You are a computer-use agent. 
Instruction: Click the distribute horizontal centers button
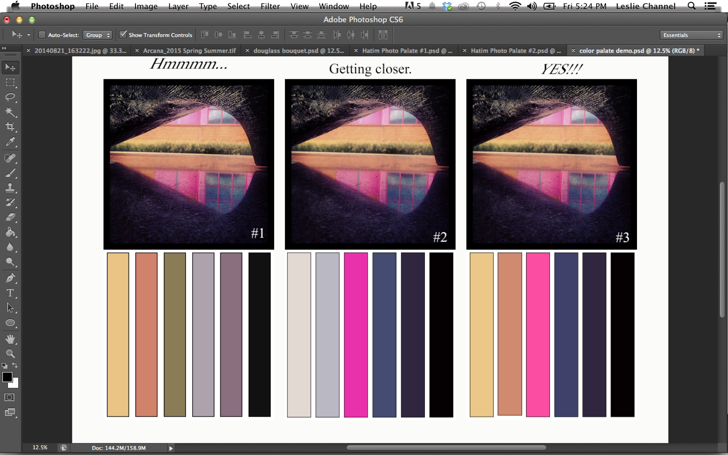click(x=351, y=35)
